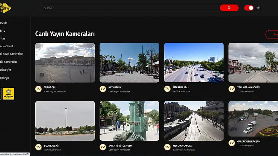Open the Kayalıpark camera thumbnail
Screen dimensions: 278x156
pyautogui.click(x=130, y=62)
